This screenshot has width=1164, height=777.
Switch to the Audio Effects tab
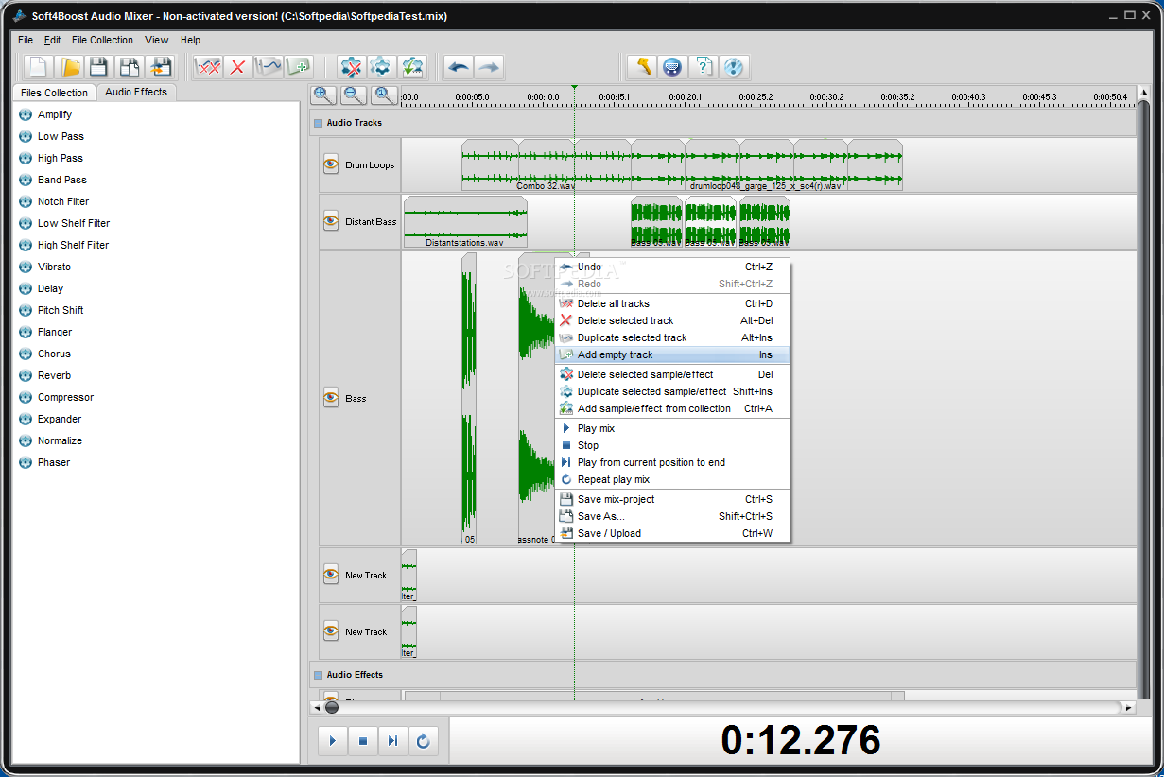[x=136, y=92]
